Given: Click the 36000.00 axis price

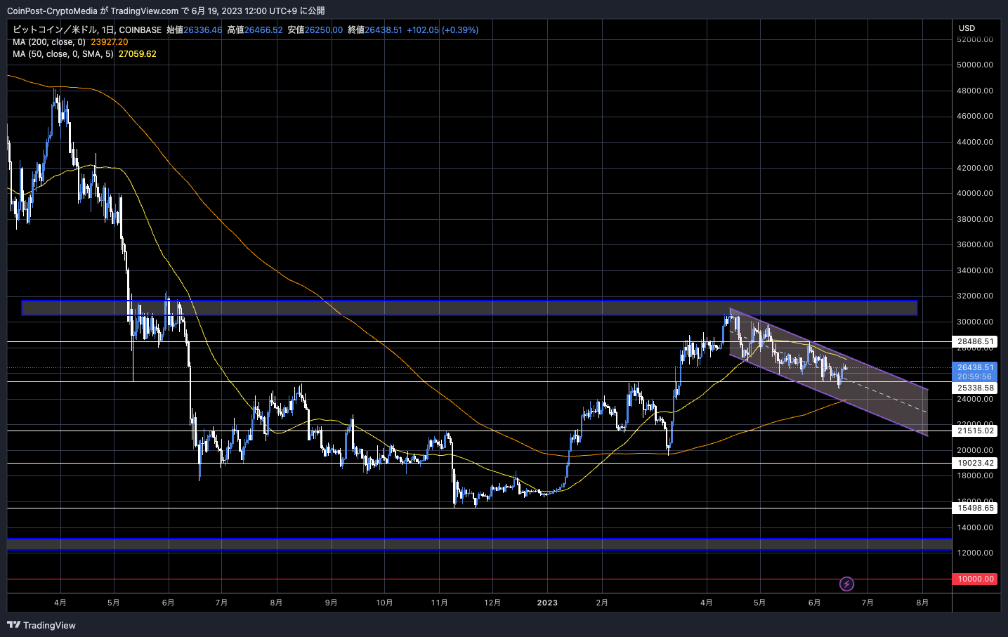Looking at the screenshot, I should (975, 244).
